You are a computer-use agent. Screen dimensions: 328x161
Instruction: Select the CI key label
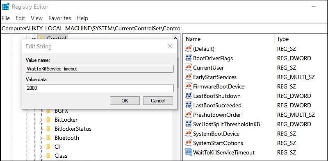[x=57, y=147]
